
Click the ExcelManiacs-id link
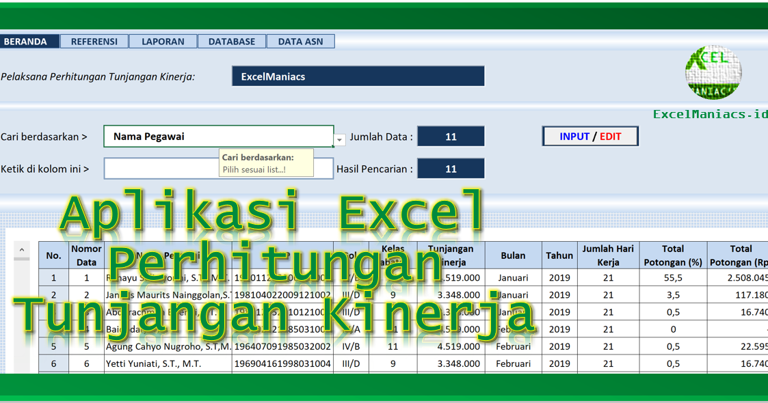click(710, 113)
